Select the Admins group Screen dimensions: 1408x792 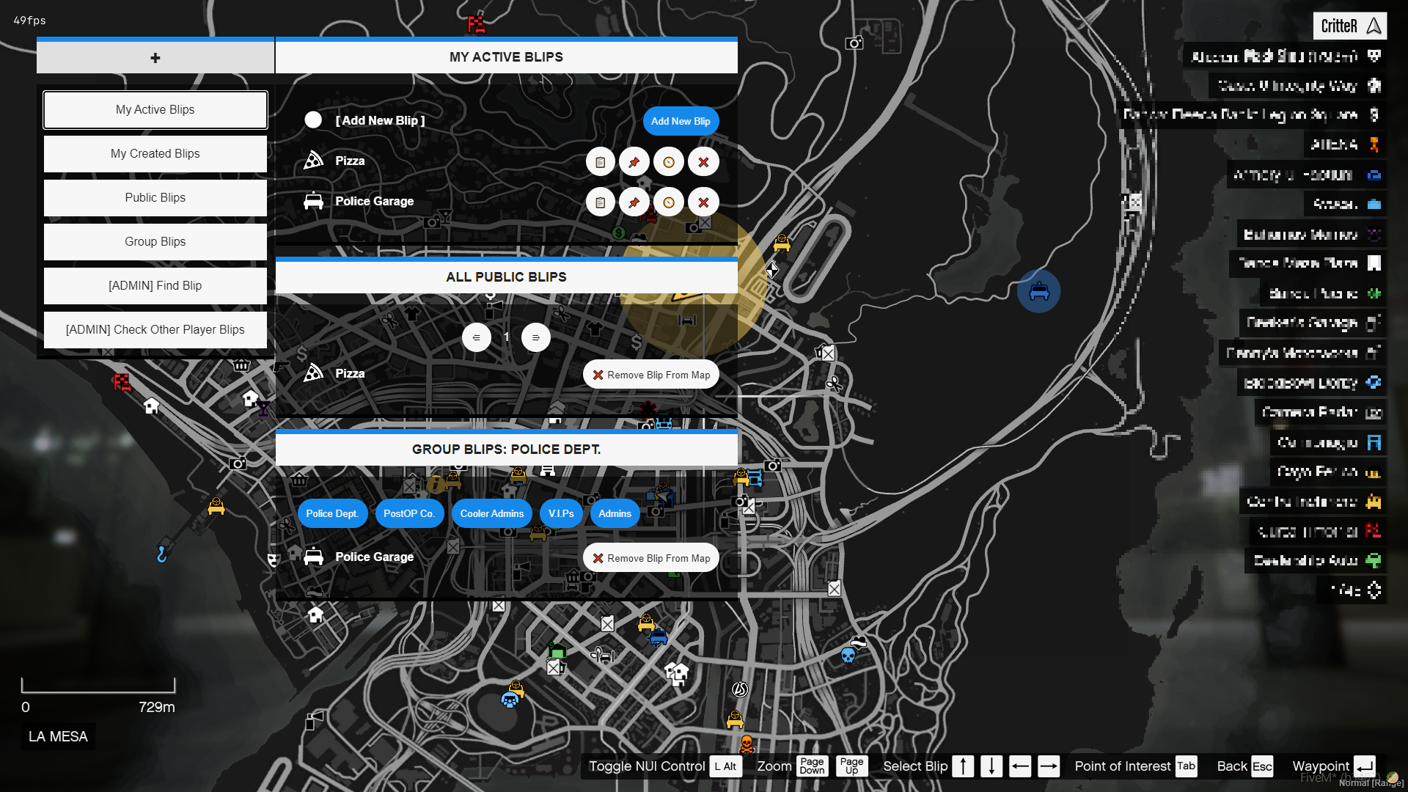coord(615,513)
